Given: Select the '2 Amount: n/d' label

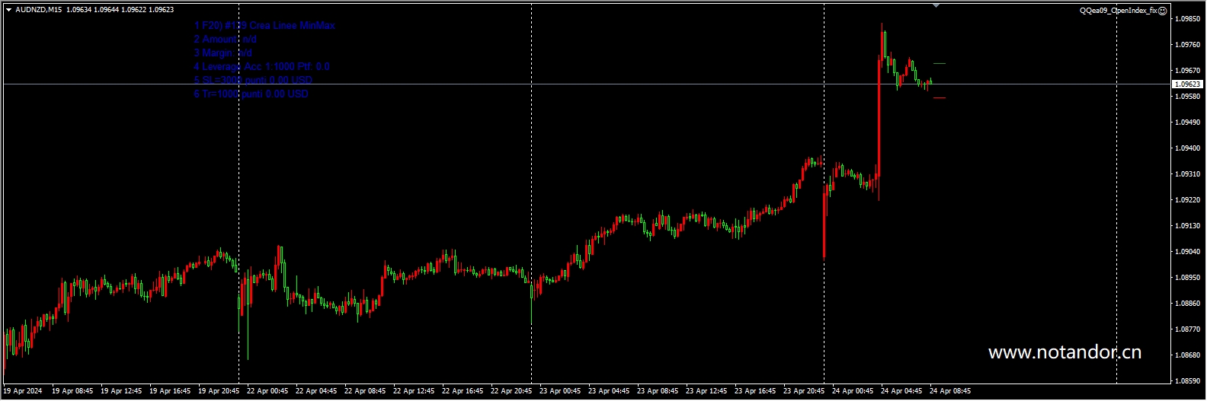Looking at the screenshot, I should pos(225,40).
